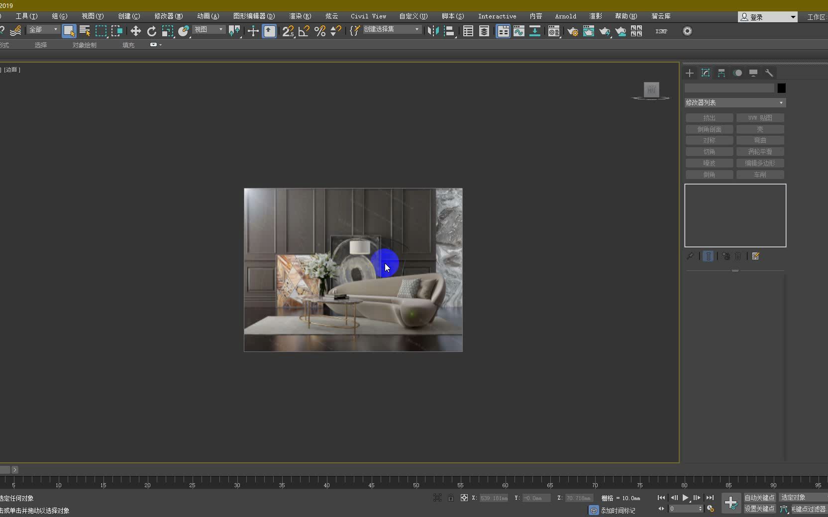Open the selection filter dropdown showing 全部

43,30
